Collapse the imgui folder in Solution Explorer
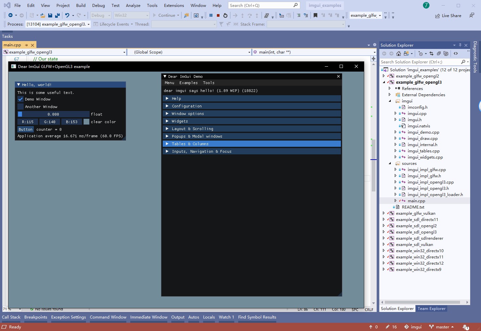 pyautogui.click(x=390, y=101)
